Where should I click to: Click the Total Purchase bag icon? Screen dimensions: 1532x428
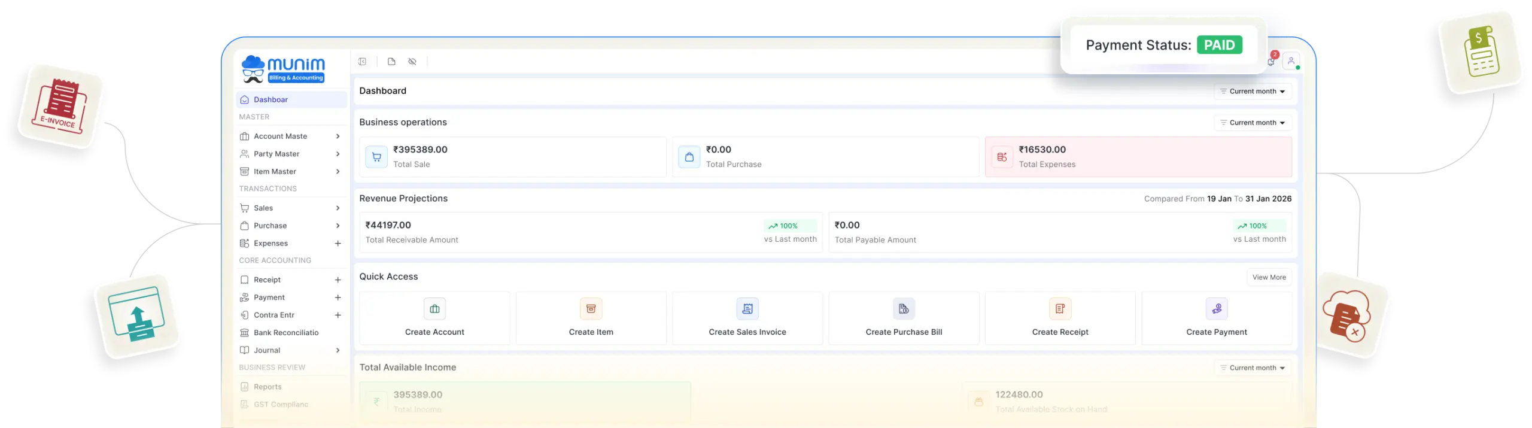[x=689, y=157]
